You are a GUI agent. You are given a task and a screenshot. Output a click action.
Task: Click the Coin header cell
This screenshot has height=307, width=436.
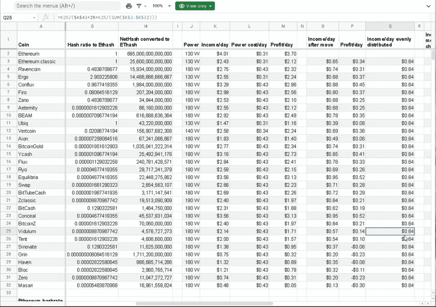click(x=41, y=40)
